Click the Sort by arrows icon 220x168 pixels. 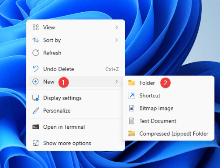35,40
